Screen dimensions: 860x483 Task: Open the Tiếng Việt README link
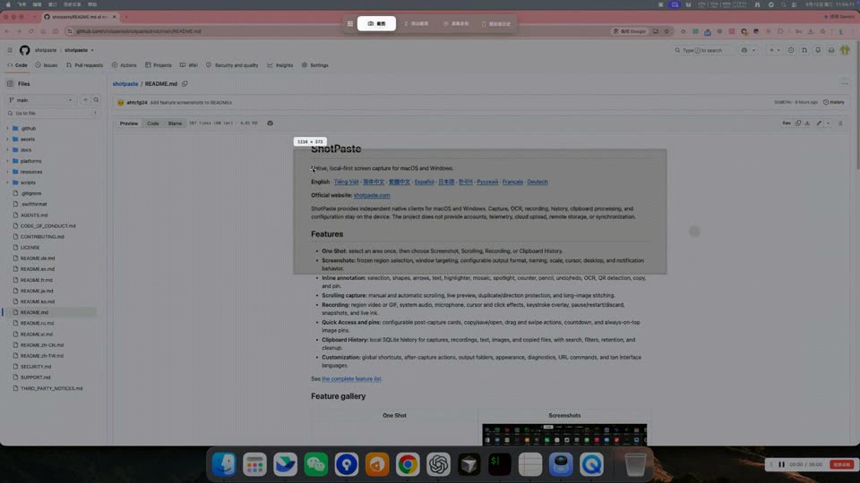point(346,182)
